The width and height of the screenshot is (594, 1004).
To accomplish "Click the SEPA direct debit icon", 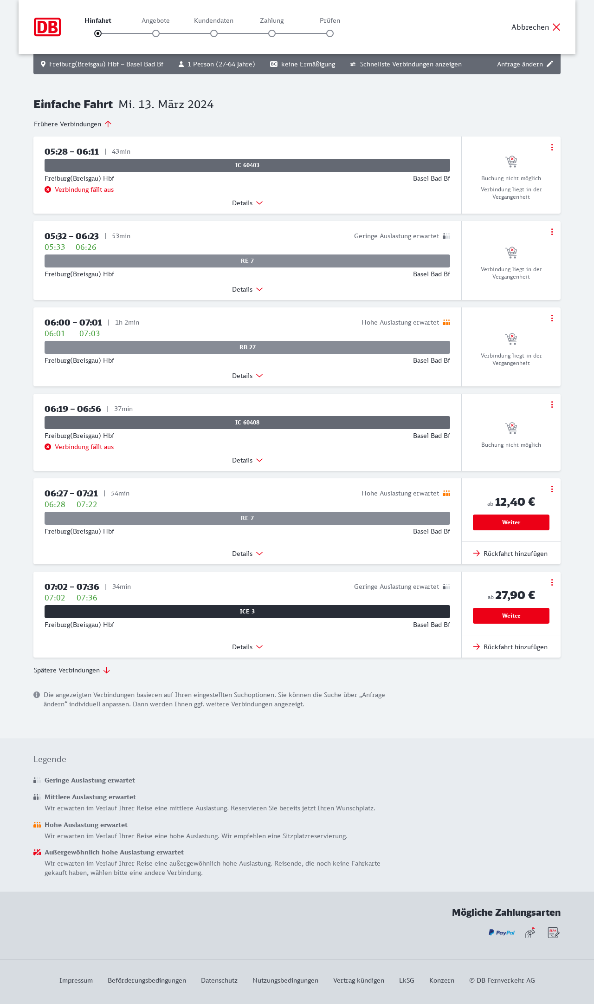I will point(553,932).
